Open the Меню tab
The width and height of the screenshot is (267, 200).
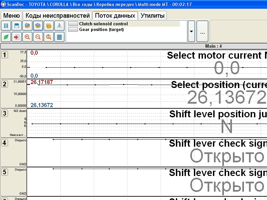[11, 16]
